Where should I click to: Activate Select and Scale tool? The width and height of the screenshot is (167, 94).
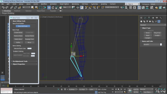57,8
